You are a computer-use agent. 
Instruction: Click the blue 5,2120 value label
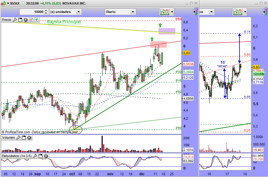[188, 78]
